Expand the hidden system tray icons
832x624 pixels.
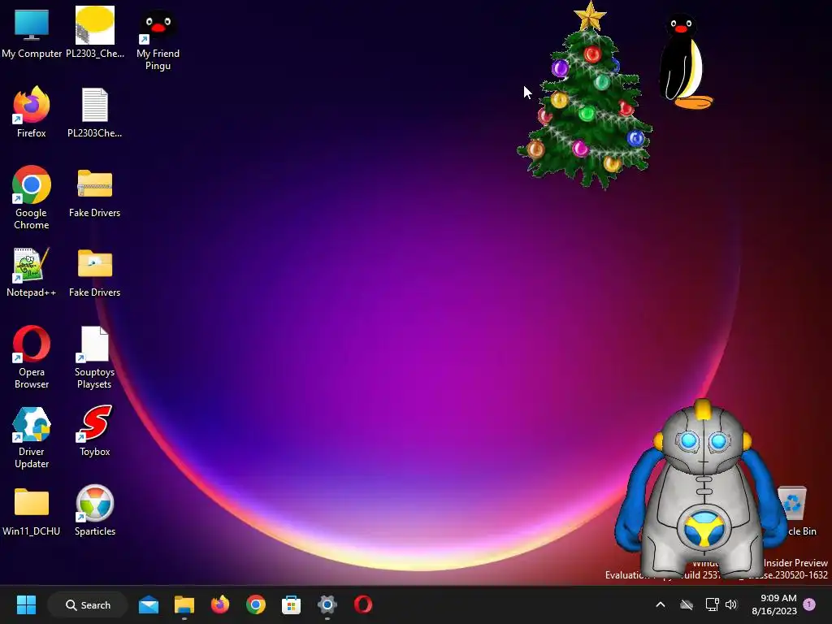click(661, 604)
